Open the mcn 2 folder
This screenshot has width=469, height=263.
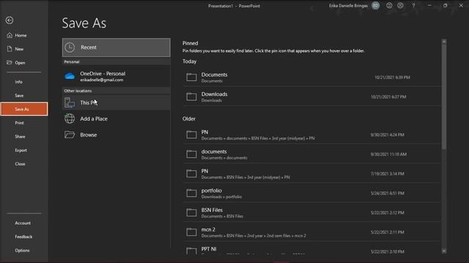pyautogui.click(x=311, y=232)
